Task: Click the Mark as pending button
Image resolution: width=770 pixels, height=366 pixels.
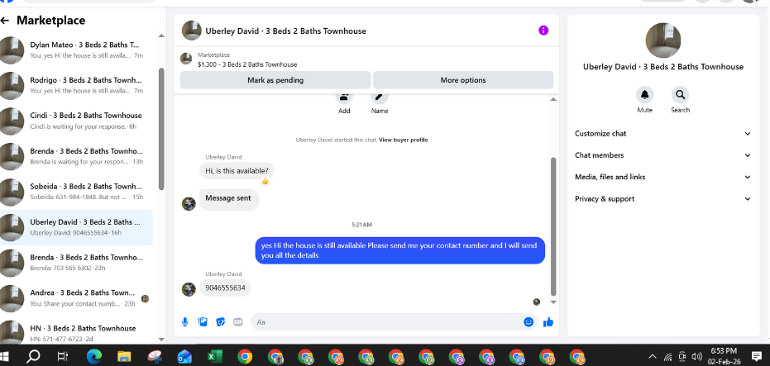Action: point(275,80)
